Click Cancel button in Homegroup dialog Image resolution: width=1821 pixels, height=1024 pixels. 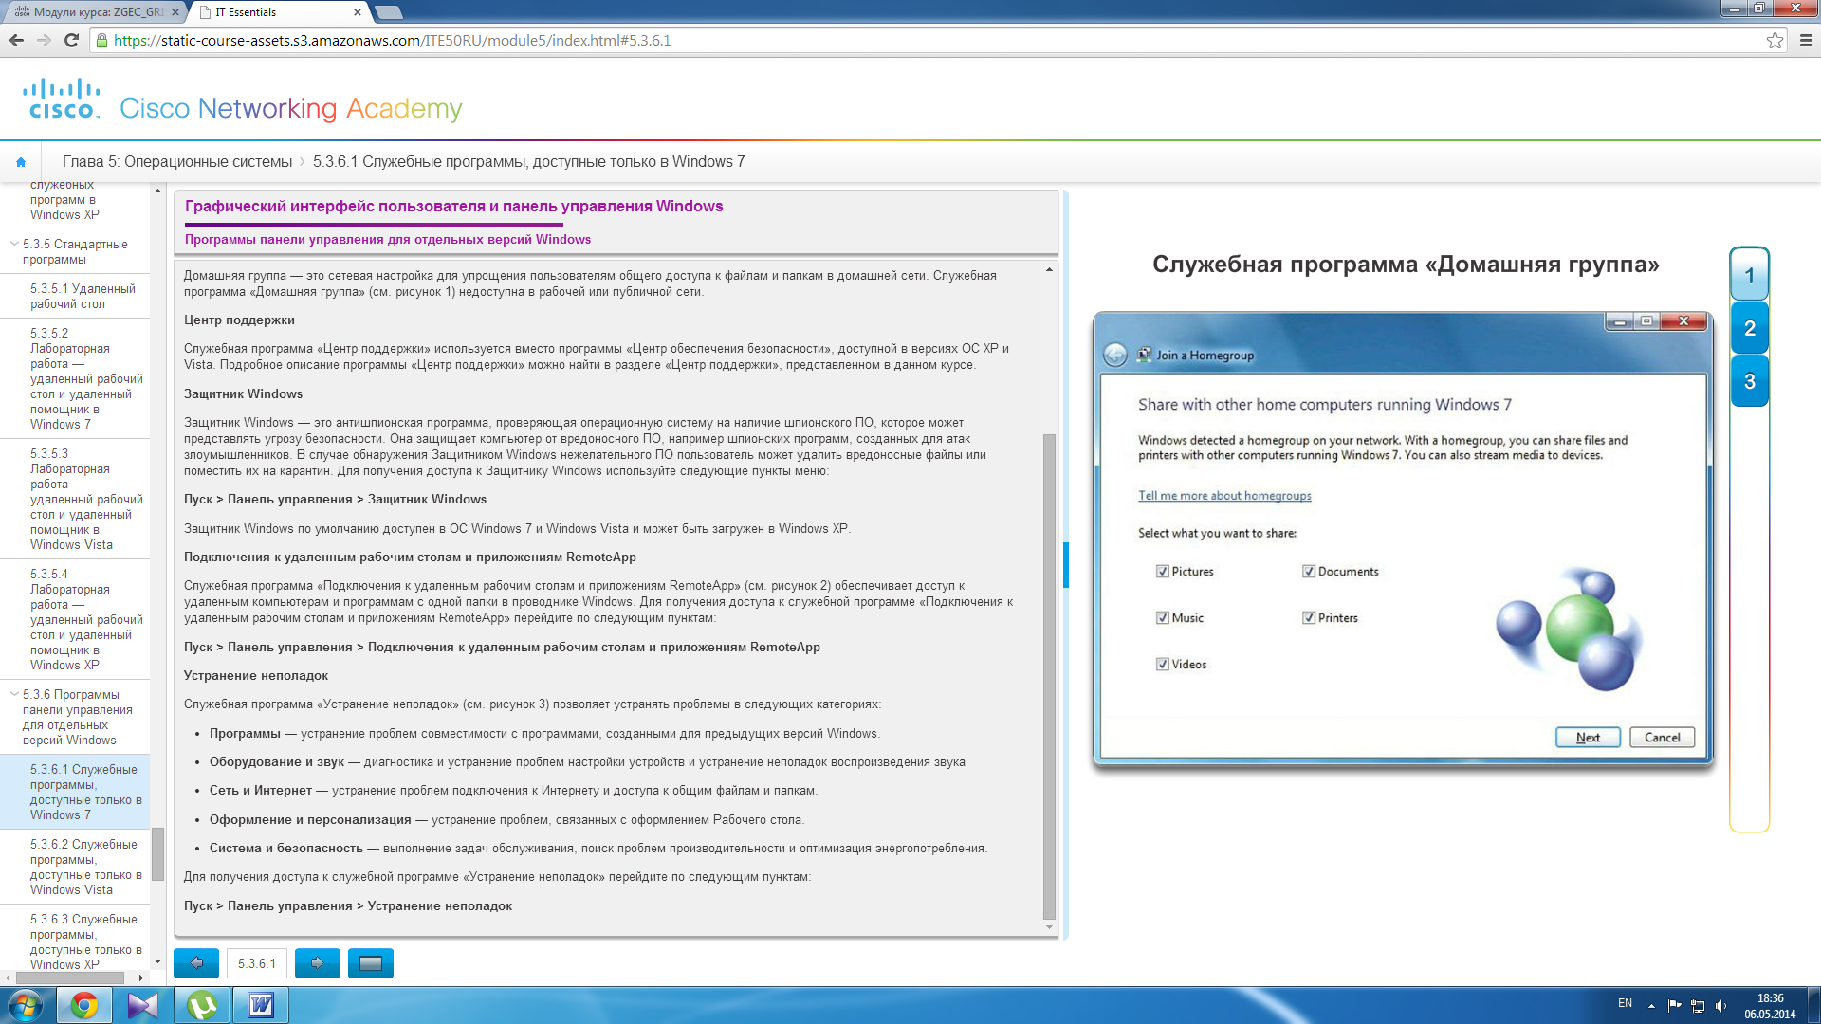pos(1662,738)
